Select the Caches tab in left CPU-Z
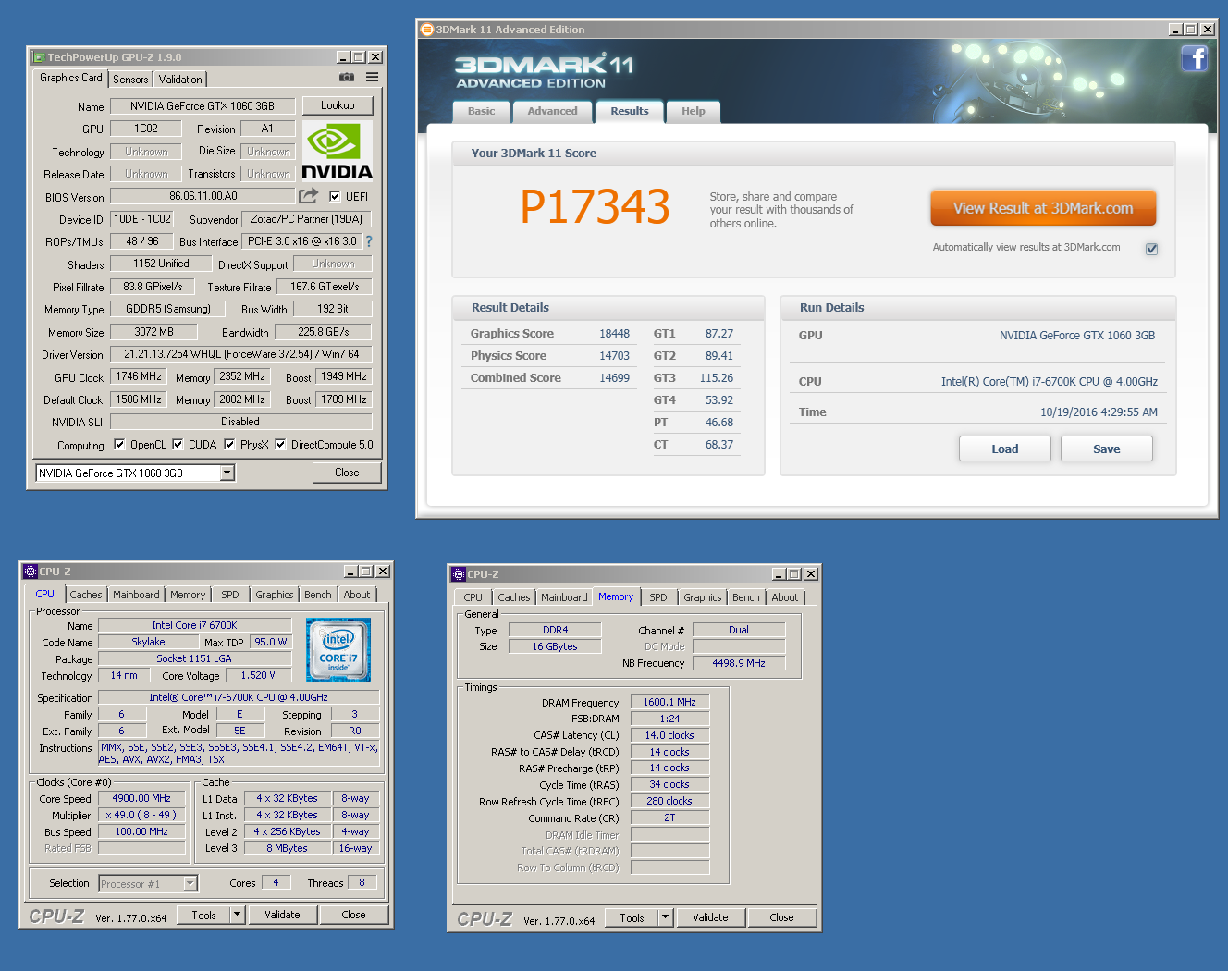The width and height of the screenshot is (1228, 971). (x=86, y=595)
